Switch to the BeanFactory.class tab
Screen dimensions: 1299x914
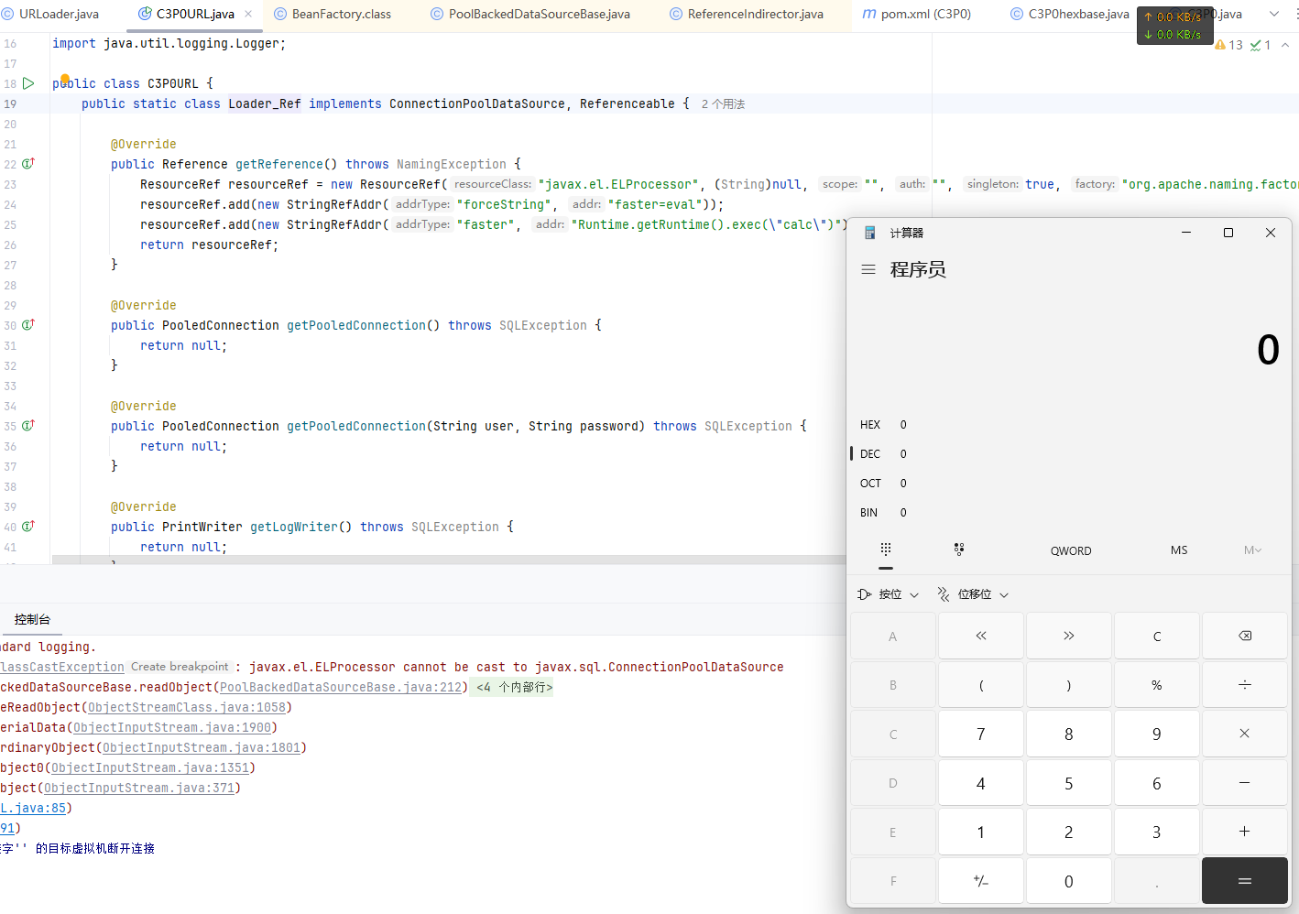[333, 14]
